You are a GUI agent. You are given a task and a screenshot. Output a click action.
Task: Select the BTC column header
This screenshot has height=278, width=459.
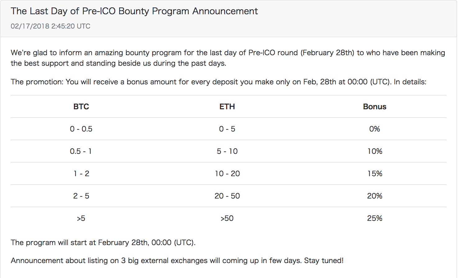(x=81, y=107)
